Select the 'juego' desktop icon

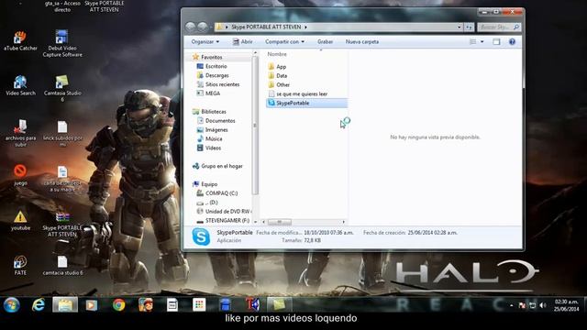20,175
